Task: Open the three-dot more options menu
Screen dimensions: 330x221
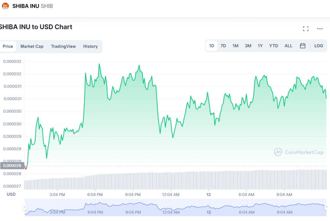Action: [x=320, y=29]
